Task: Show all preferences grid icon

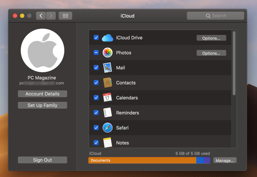Action: [x=65, y=16]
